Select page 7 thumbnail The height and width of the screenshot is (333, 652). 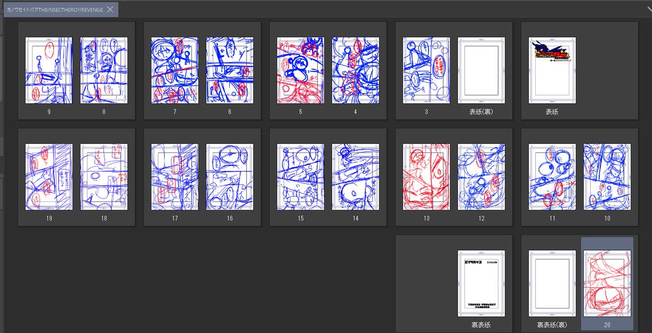[x=174, y=70]
